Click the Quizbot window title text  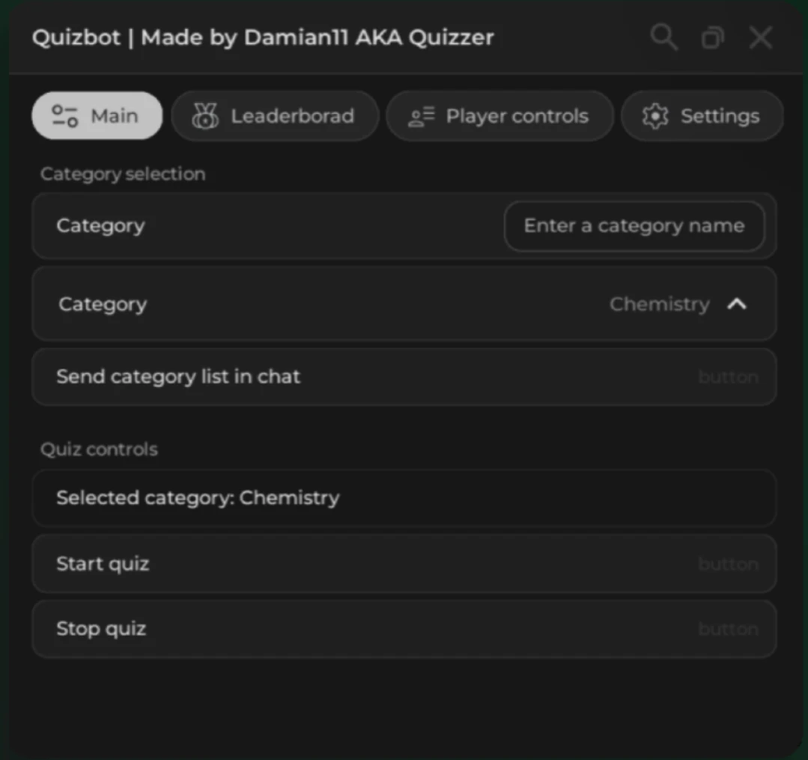click(263, 37)
